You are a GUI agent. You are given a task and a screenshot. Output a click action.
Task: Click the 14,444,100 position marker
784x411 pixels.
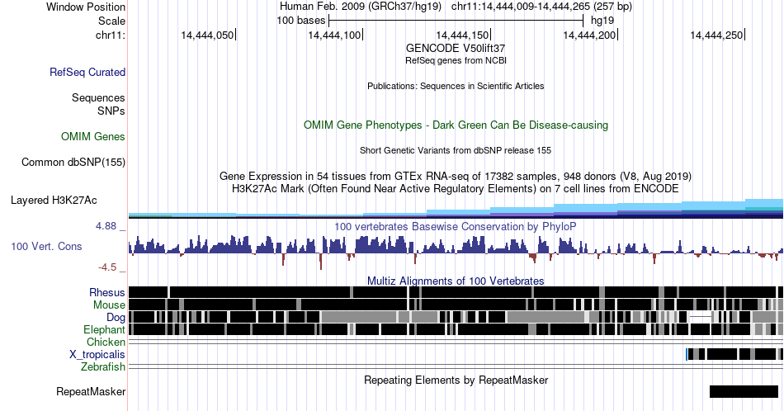click(334, 35)
